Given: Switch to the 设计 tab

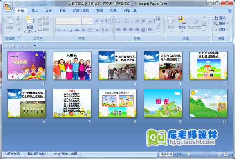Looking at the screenshot, I should [x=49, y=11].
